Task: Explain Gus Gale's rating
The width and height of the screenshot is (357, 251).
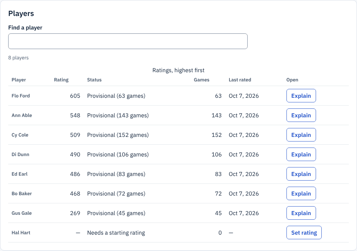Action: tap(301, 213)
